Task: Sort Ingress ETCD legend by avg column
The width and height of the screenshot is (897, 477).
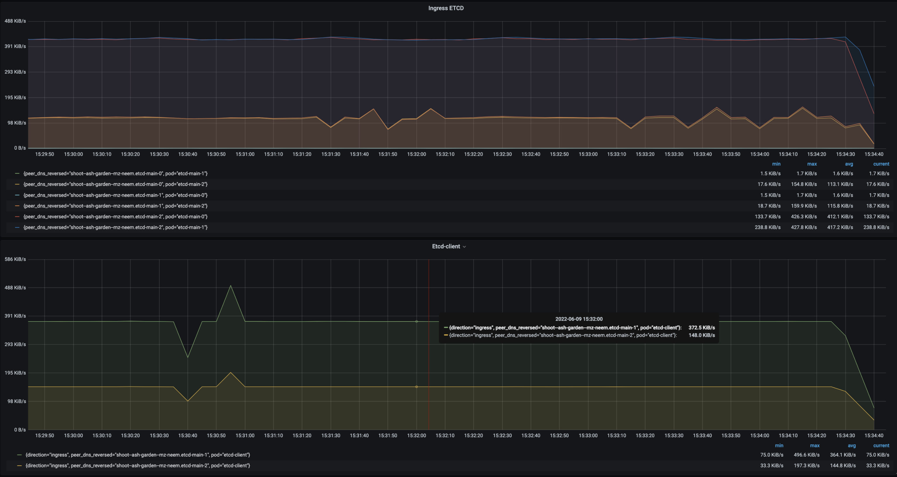Action: click(x=849, y=164)
